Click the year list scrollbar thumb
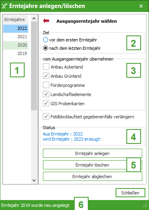 tap(34, 66)
